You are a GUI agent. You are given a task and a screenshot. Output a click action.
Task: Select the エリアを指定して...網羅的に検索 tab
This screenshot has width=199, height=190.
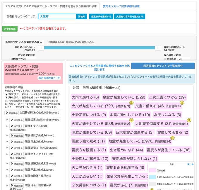point(51,6)
